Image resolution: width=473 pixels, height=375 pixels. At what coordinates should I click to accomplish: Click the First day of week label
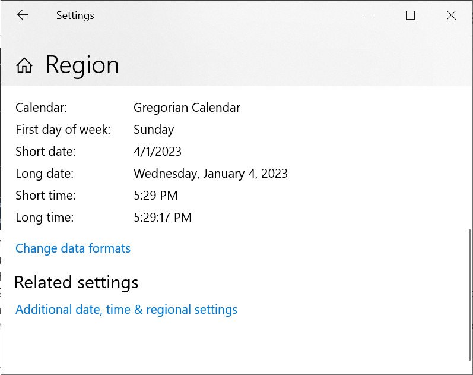pos(63,130)
